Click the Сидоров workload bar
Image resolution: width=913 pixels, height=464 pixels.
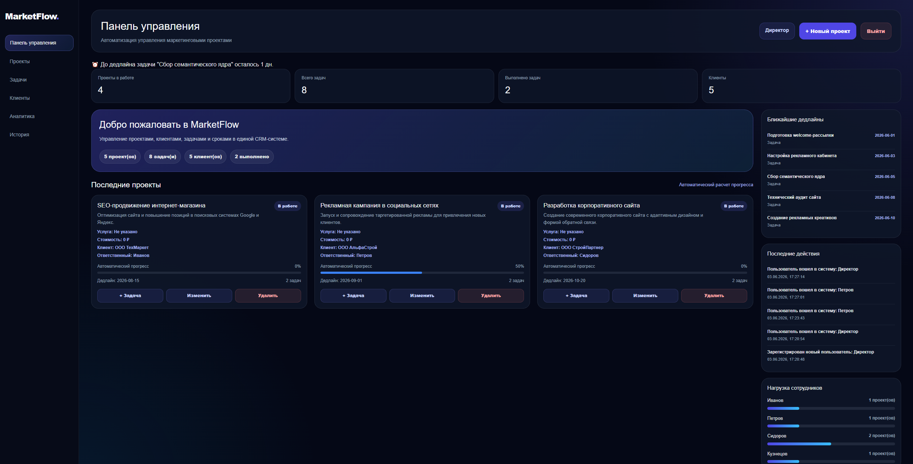831,444
